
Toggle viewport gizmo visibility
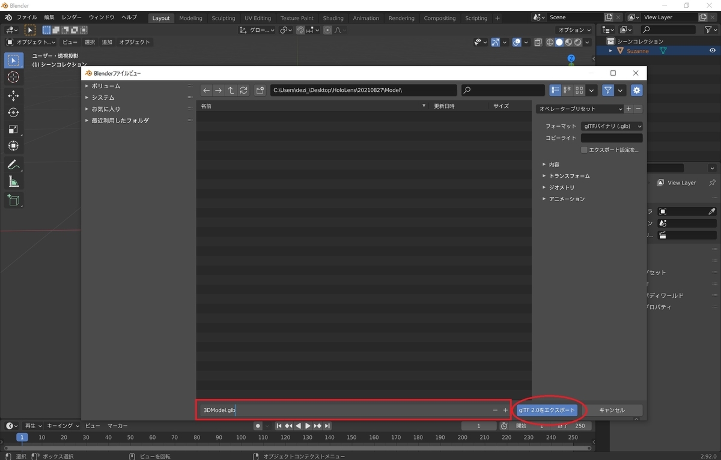tap(495, 42)
